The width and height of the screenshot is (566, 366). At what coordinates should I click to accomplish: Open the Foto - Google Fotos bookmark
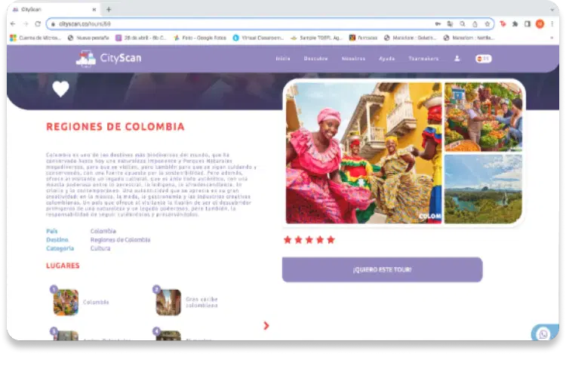tap(200, 38)
